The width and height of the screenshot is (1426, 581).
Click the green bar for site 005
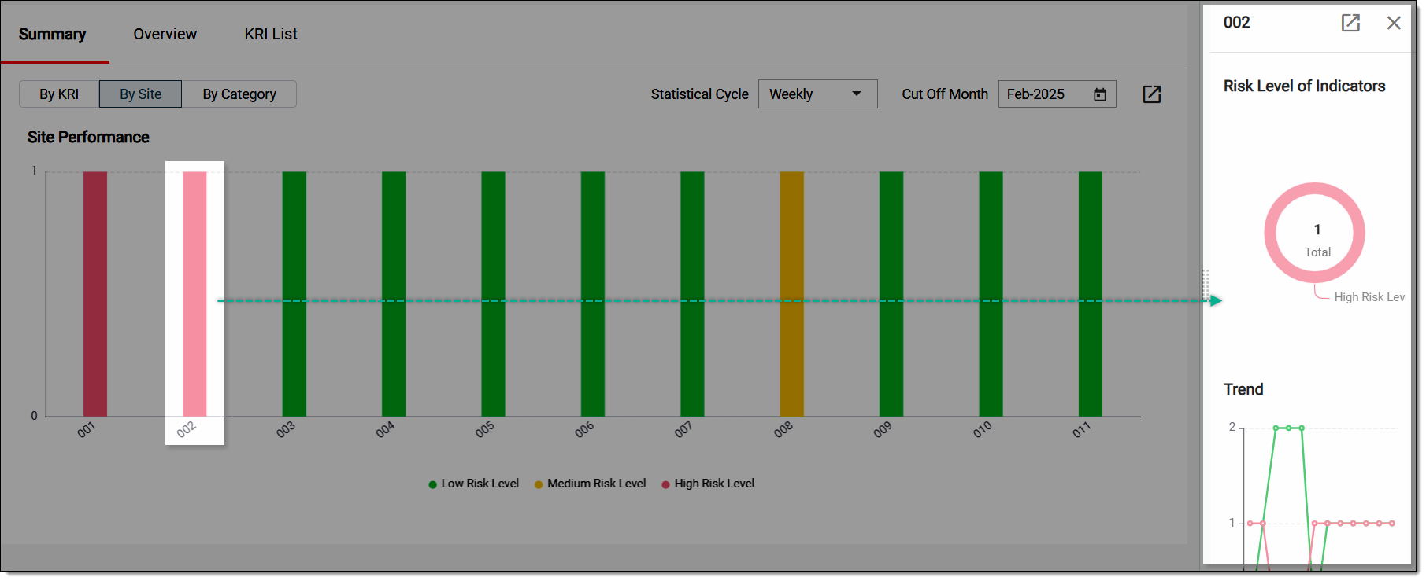point(494,294)
